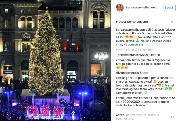The image size is (180, 121).
Task: Open the #buonaserata hashtag
Action: (133, 44)
